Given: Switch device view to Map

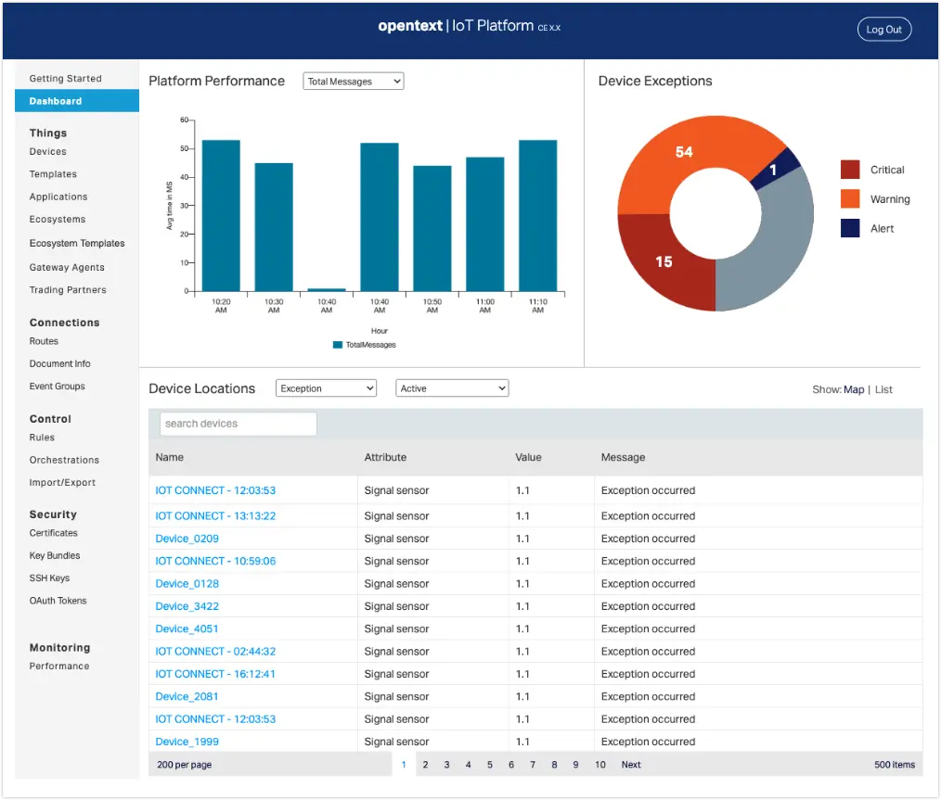Looking at the screenshot, I should tap(853, 389).
